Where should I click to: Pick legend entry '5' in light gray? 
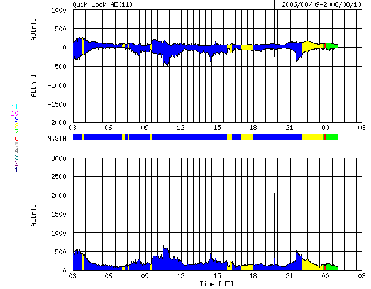pos(16,144)
